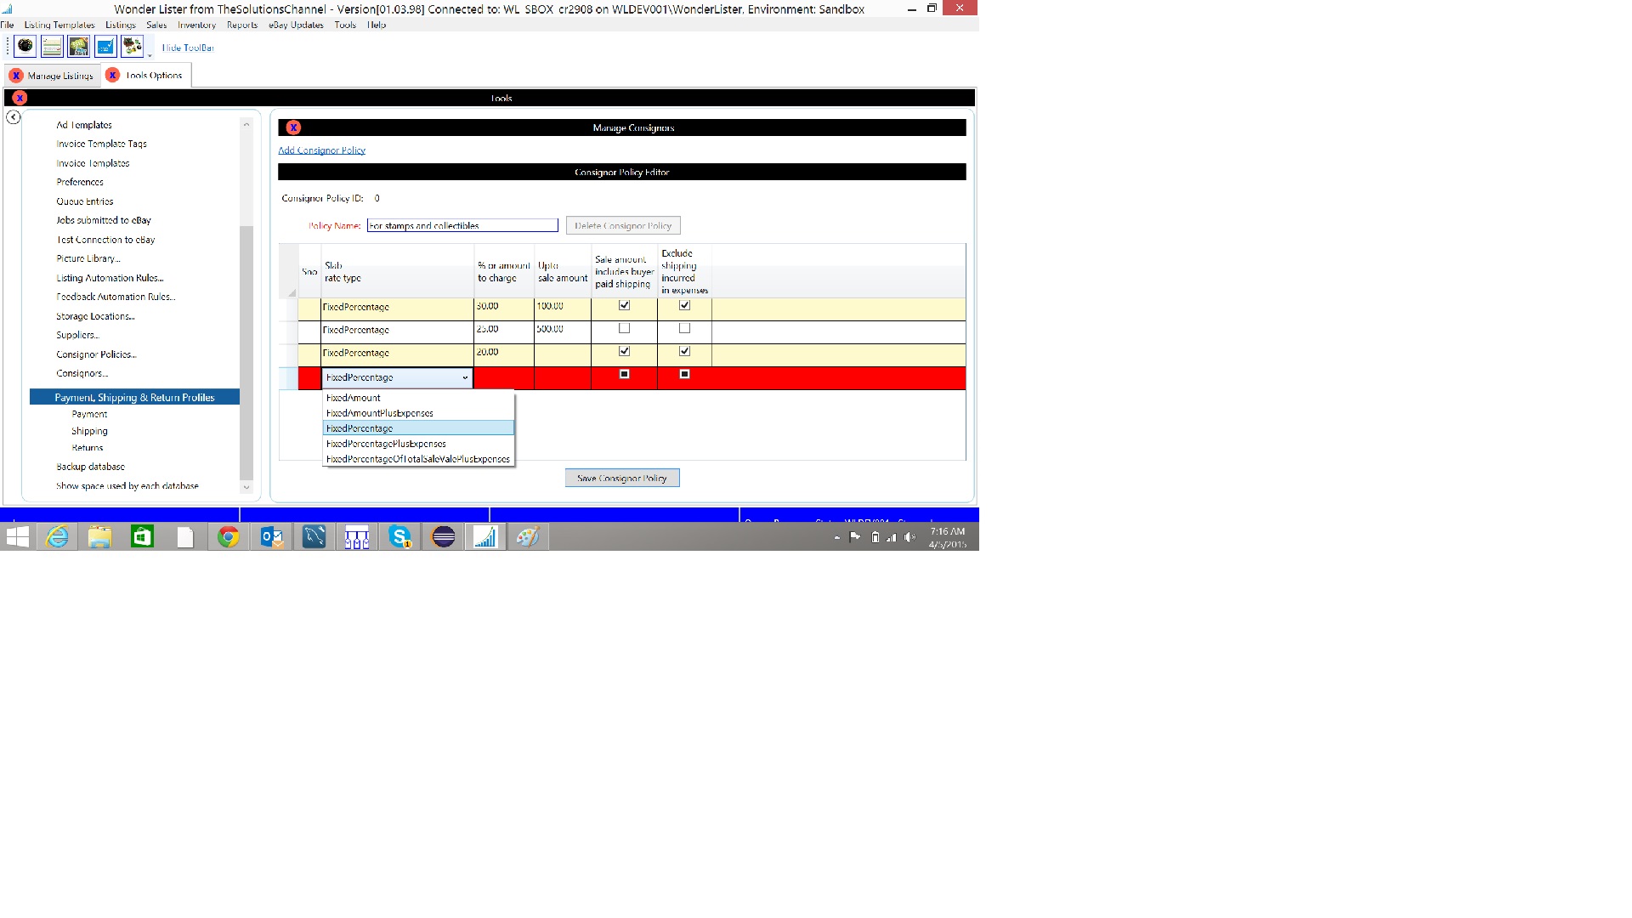Click the Hide ToolBar link
1632x918 pixels.
(x=188, y=48)
